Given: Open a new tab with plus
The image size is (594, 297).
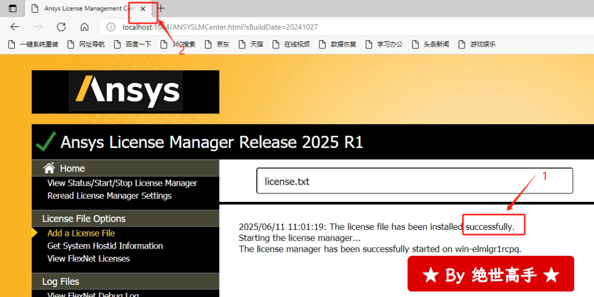Looking at the screenshot, I should pos(161,9).
